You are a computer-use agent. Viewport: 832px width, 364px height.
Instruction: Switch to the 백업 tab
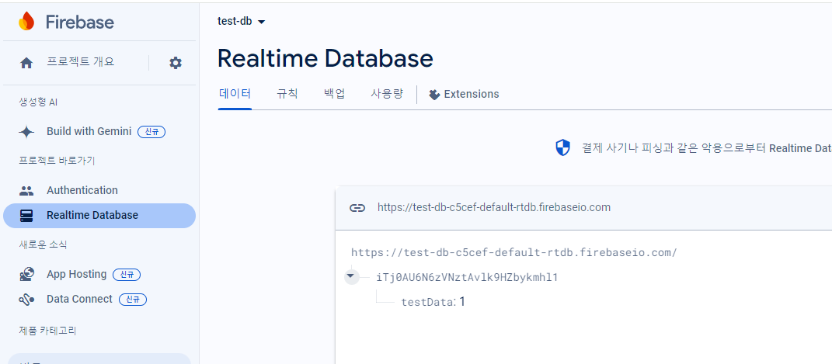[334, 95]
